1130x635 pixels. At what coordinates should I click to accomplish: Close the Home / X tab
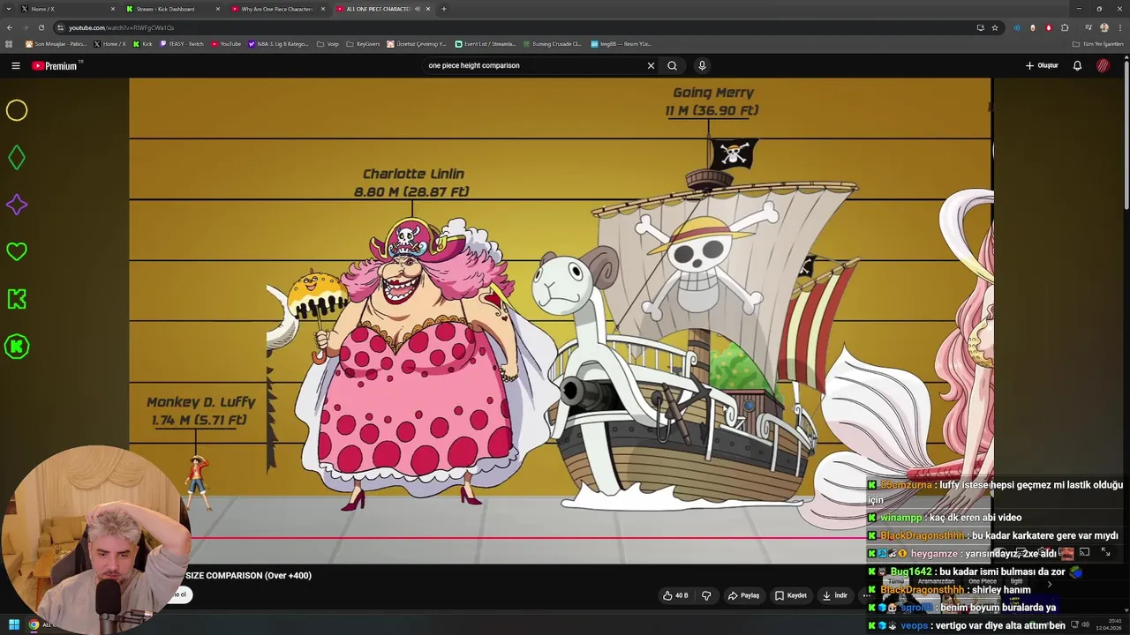pyautogui.click(x=113, y=9)
